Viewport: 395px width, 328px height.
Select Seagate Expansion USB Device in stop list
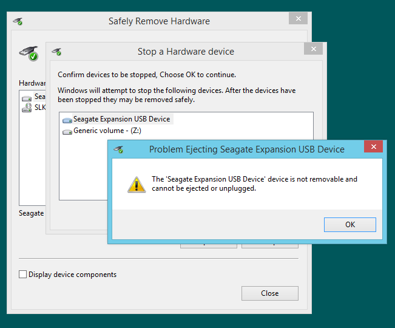(x=121, y=119)
